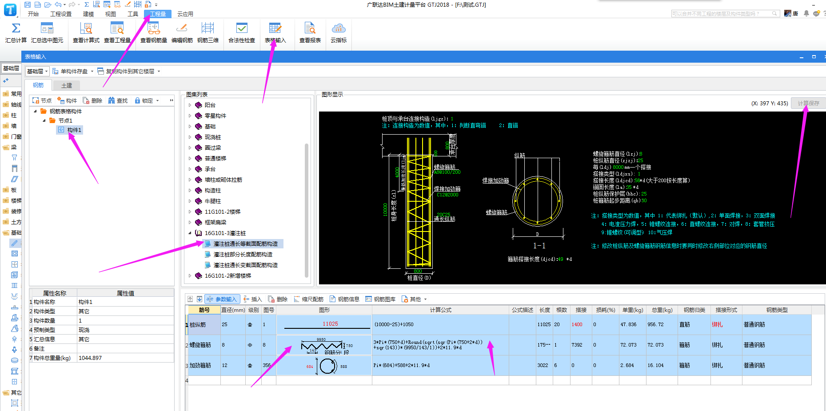The image size is (826, 411).
Task: Click the 计算公式 column header
Action: click(x=440, y=310)
